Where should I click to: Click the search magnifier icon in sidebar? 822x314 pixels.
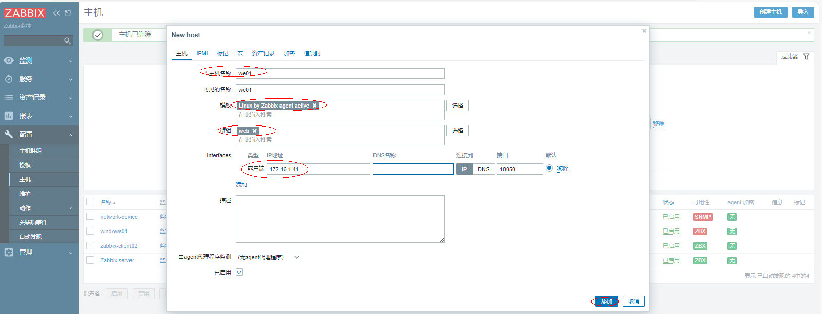(x=67, y=41)
